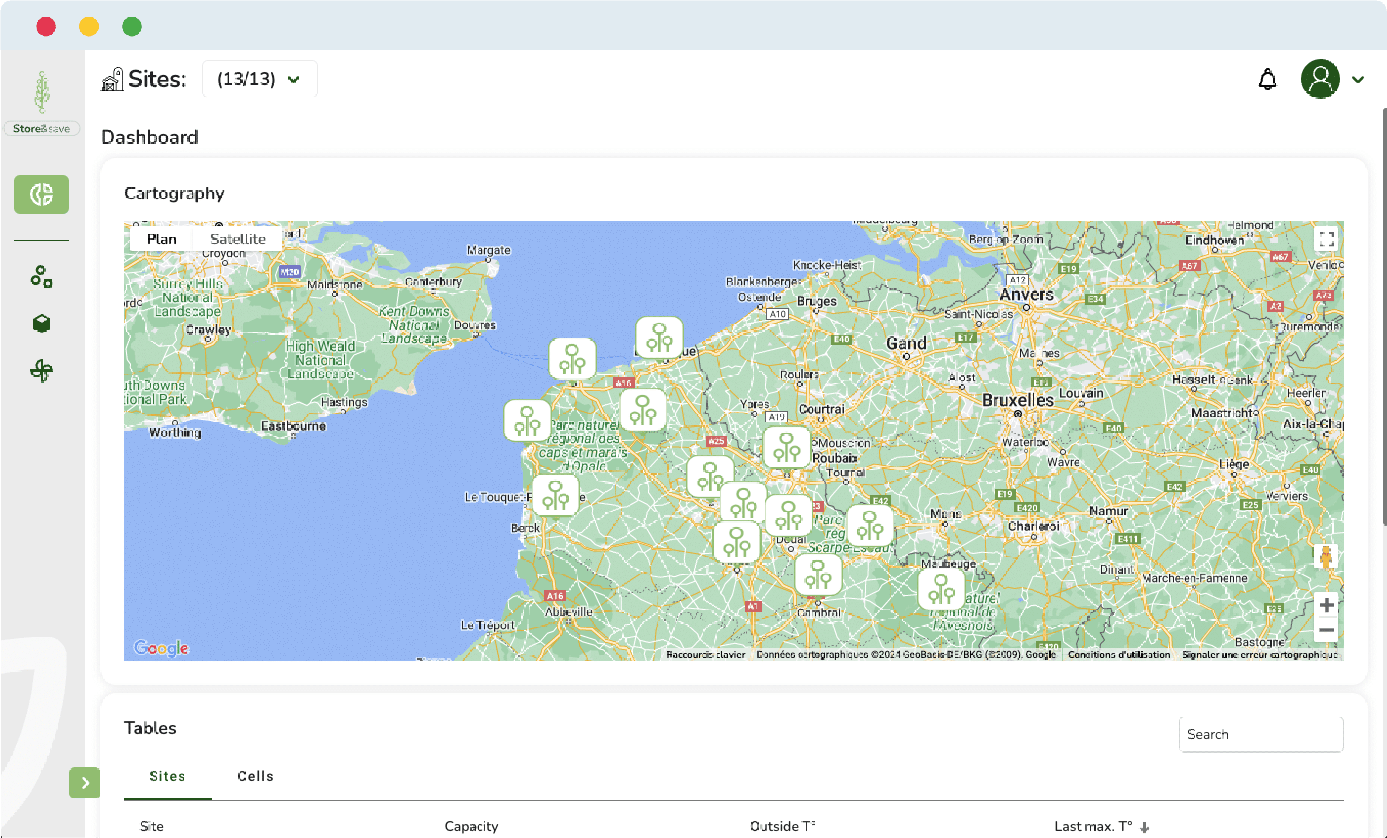Select the site marker near Maubeuge
This screenshot has height=838, width=1387.
pos(941,588)
